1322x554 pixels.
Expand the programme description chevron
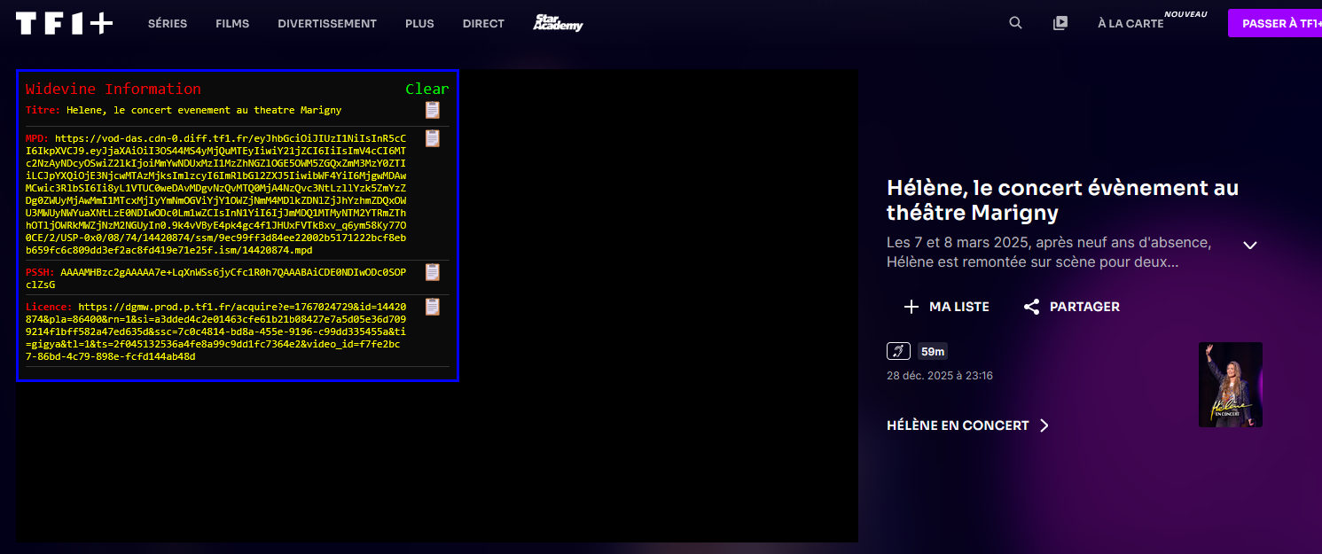[1250, 246]
